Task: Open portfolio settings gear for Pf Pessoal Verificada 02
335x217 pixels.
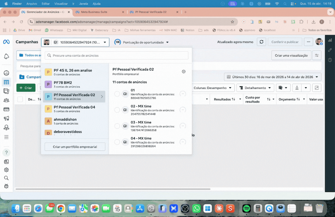Action: coord(183,72)
